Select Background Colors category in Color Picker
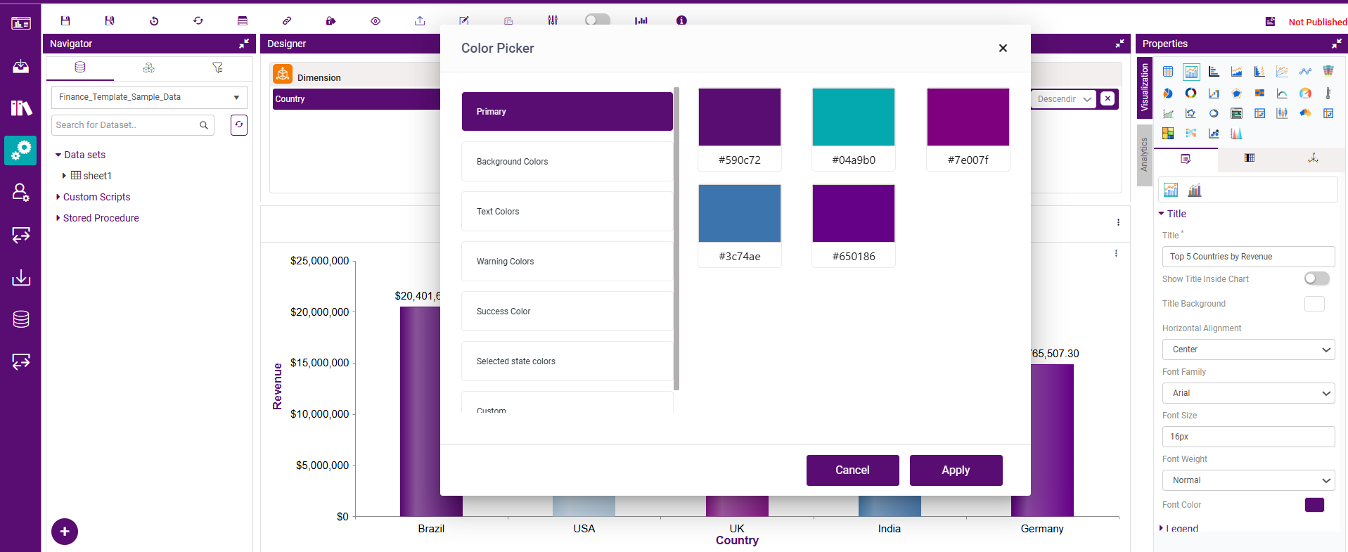 click(x=567, y=162)
